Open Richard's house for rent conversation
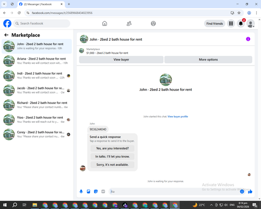This screenshot has width=261, height=209. [37, 105]
